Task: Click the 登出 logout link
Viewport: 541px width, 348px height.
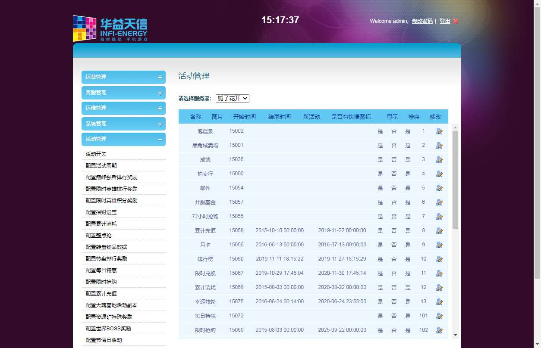Action: coord(445,21)
